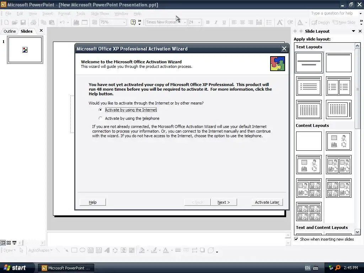The height and width of the screenshot is (273, 364).
Task: Click the Insert WordArt icon
Action: (107, 250)
